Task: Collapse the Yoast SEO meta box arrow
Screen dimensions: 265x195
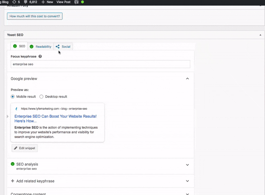Action: (260, 34)
